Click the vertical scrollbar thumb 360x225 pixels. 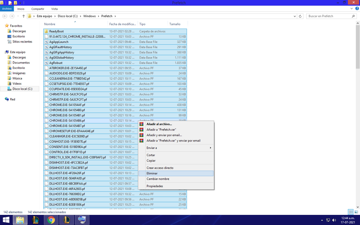pyautogui.click(x=358, y=47)
